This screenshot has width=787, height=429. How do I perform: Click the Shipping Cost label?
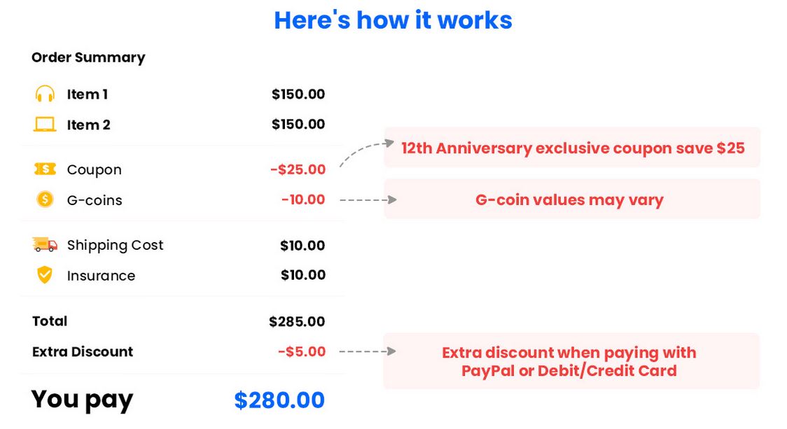[x=115, y=245]
